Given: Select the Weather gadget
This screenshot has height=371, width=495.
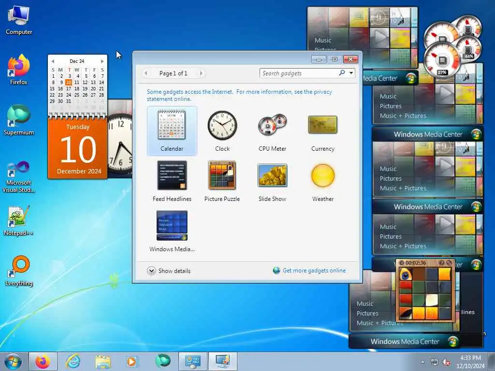Looking at the screenshot, I should (x=322, y=181).
